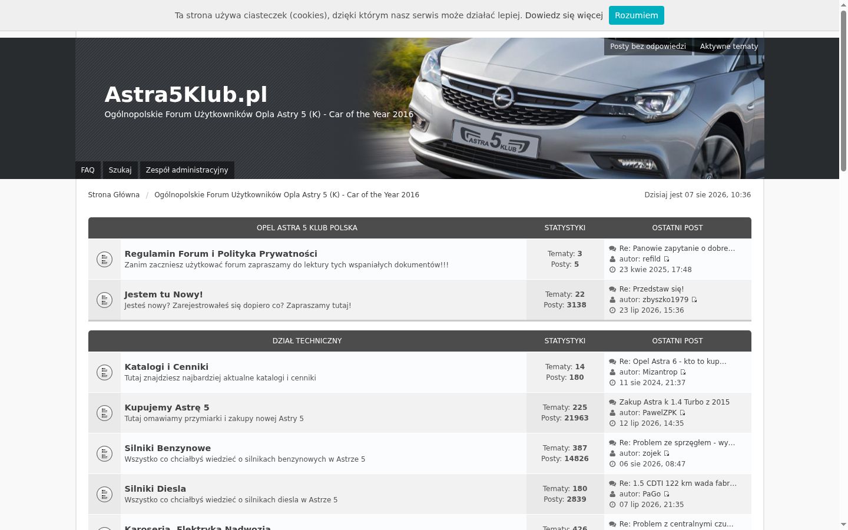Click view-latest-post icon next to PaGo
Screen dimensions: 848x530
[x=667, y=494]
